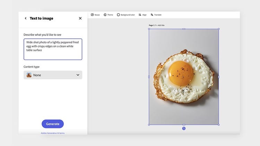Click the prompt description text box
Screen dimensions: 260x146
point(53,49)
